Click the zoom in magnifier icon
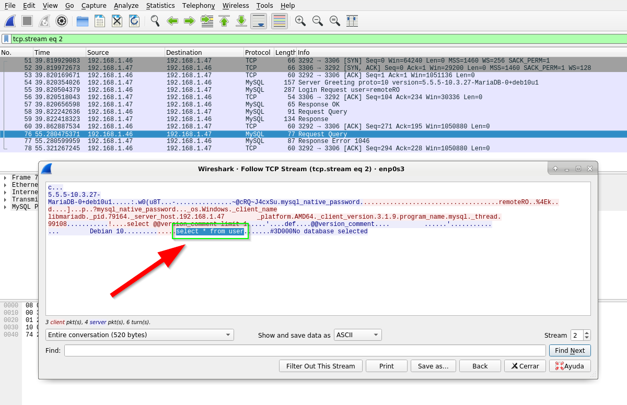The image size is (627, 405). point(300,21)
